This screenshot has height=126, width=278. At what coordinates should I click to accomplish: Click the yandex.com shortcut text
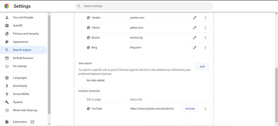(137, 18)
